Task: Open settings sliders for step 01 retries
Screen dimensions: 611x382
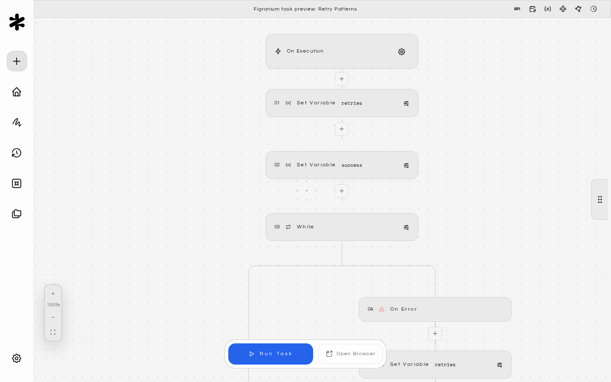Action: [x=406, y=104]
